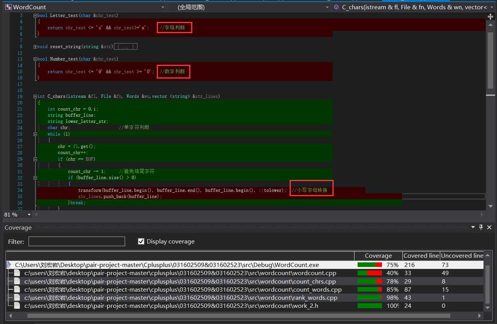Image resolution: width=497 pixels, height=324 pixels.
Task: Click the WordCount project icon in navigation bar
Action: point(8,7)
